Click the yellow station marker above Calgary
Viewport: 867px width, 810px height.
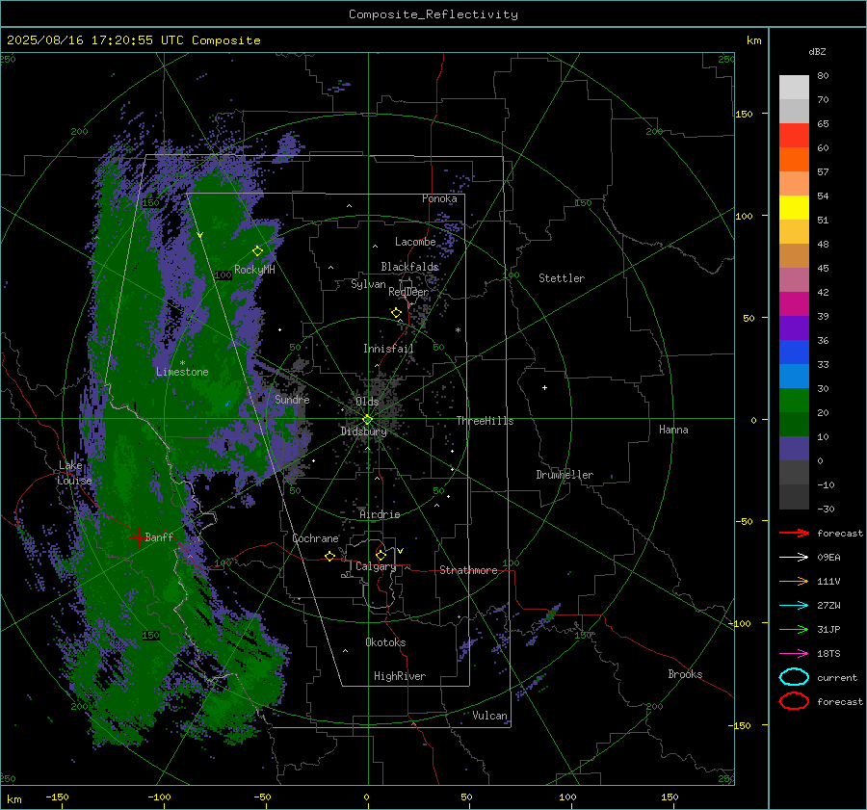(381, 555)
